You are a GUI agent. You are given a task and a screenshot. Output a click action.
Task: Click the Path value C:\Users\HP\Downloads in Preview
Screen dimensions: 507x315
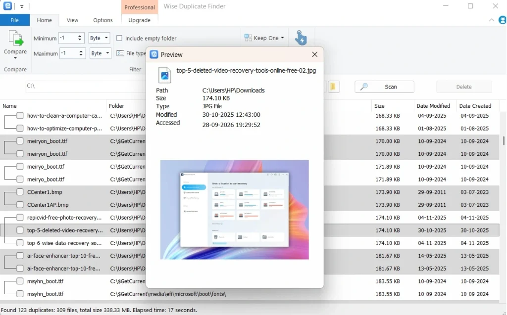[234, 90]
